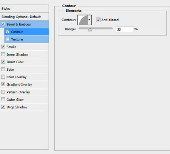Click the Range slider handle
Viewport: 170px width, 154px height.
click(x=90, y=30)
